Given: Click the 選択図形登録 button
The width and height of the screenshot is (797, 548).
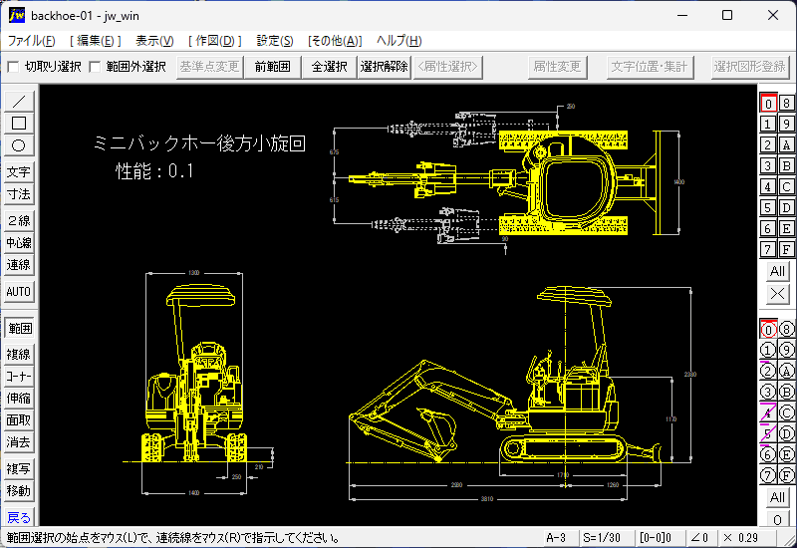Looking at the screenshot, I should 750,67.
